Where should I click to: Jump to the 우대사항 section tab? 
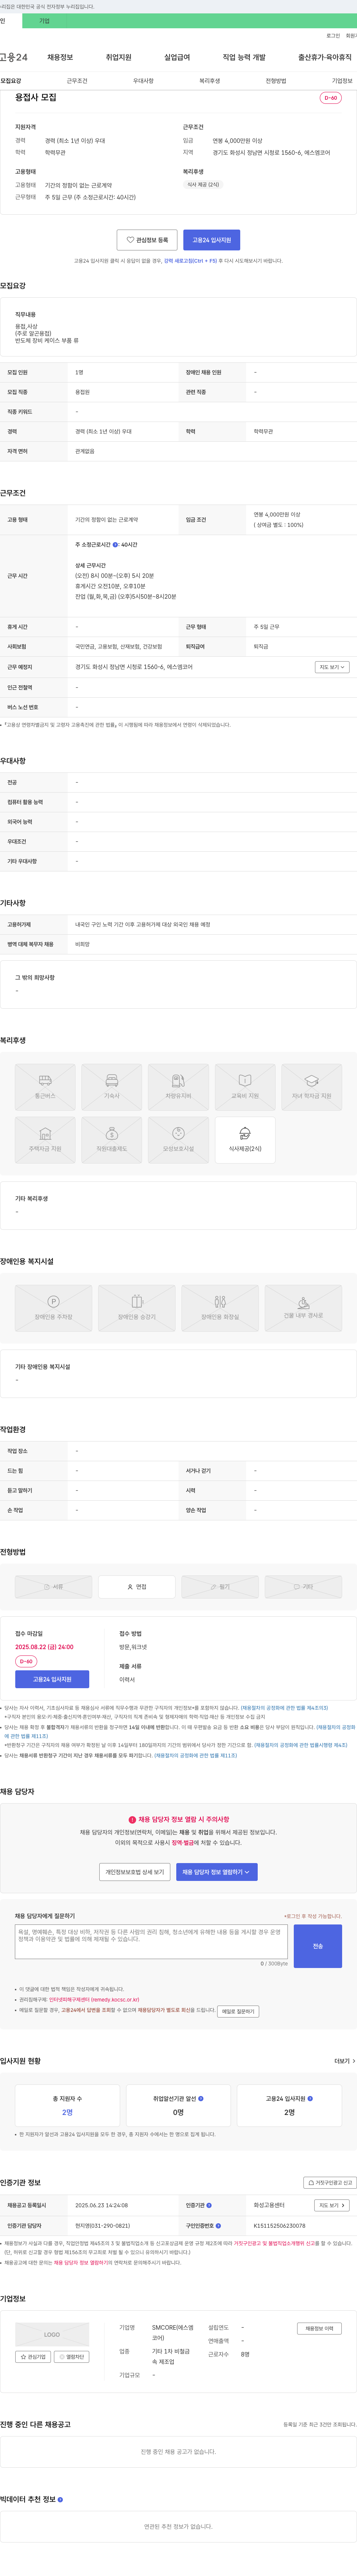pos(143,81)
